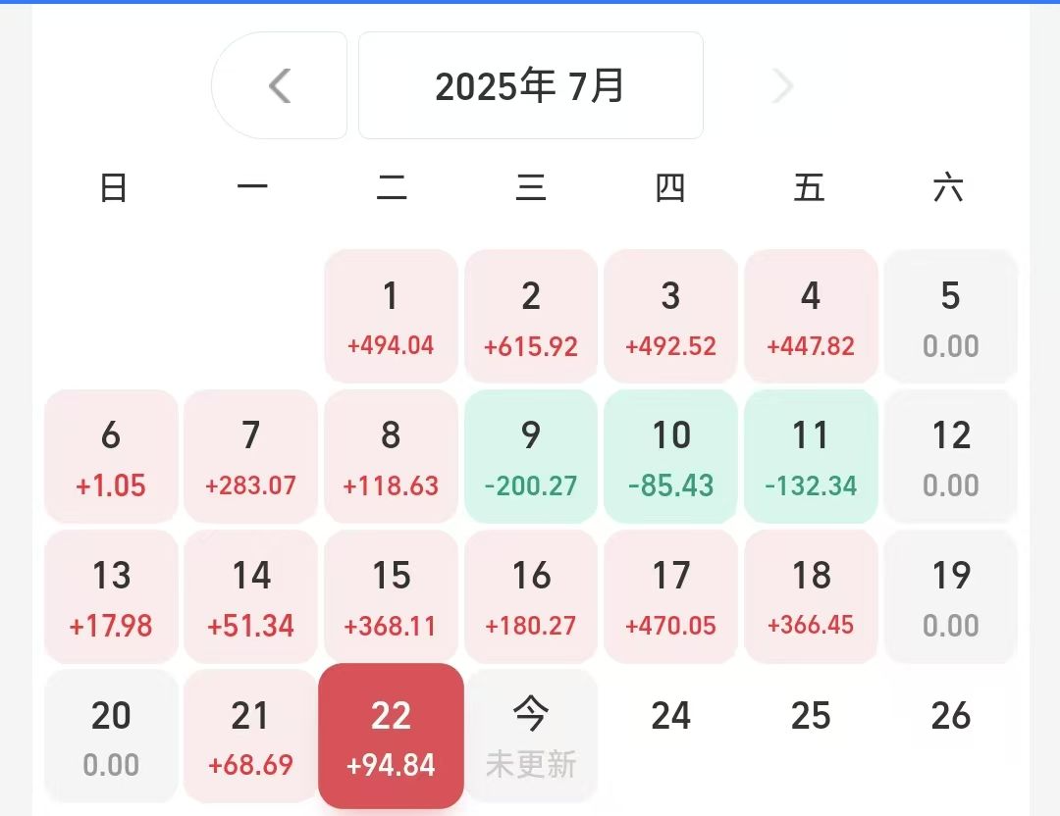Click the previous month left chevron
This screenshot has width=1060, height=816.
280,85
